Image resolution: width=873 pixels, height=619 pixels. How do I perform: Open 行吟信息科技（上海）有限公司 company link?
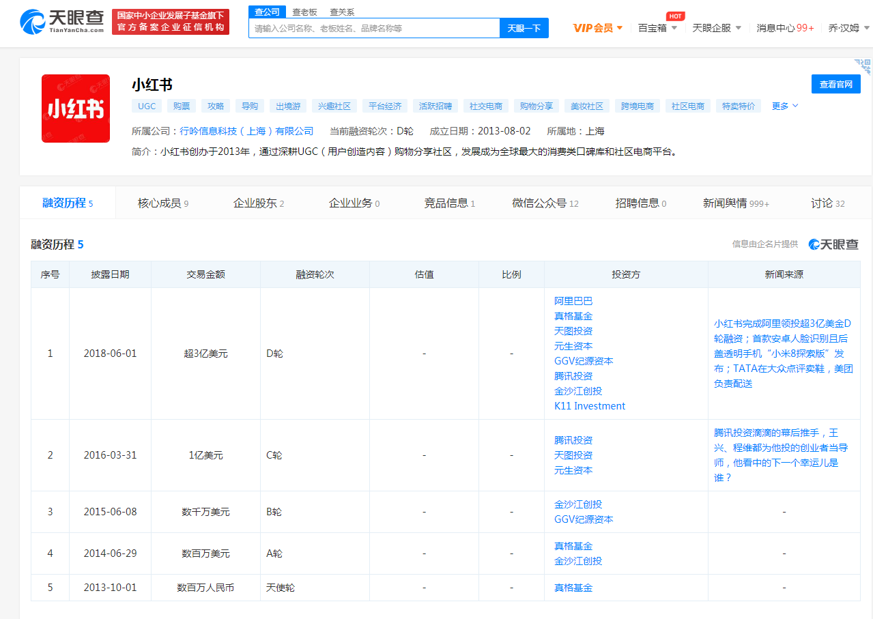[x=246, y=131]
